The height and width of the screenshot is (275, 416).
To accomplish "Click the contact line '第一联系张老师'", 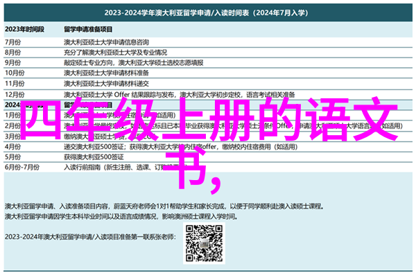I will [90, 236].
